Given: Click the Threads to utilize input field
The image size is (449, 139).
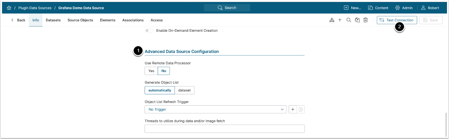Looking at the screenshot, I should 224,129.
